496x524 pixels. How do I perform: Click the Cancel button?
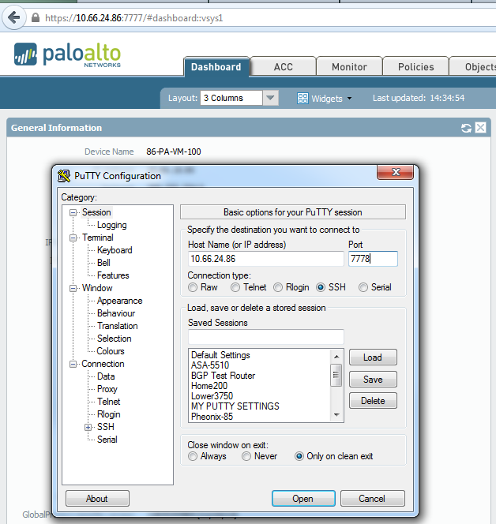click(x=372, y=499)
